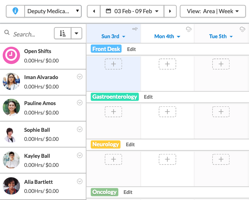Image resolution: width=249 pixels, height=200 pixels.
Task: Expand Pauline Amos's options chevron
Action: click(x=80, y=103)
